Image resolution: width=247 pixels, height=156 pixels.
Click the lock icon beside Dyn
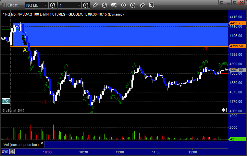point(12,151)
